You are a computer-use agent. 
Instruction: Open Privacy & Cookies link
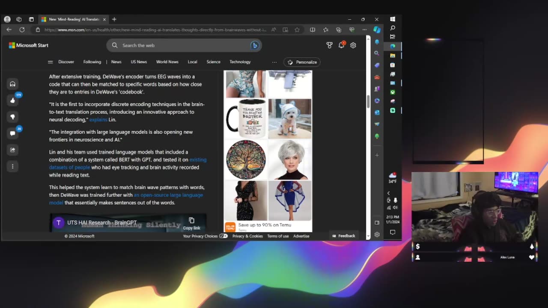point(247,236)
